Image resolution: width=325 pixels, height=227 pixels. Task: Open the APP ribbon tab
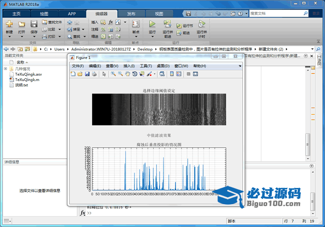(x=72, y=14)
